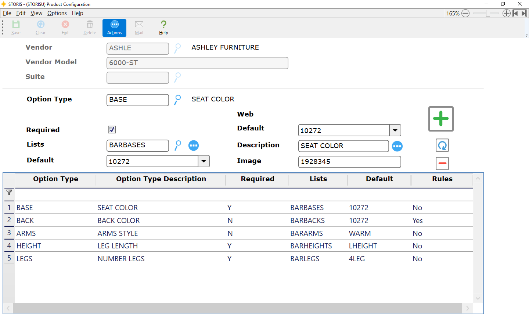The height and width of the screenshot is (316, 529).
Task: Click into the Image input field
Action: tap(349, 162)
